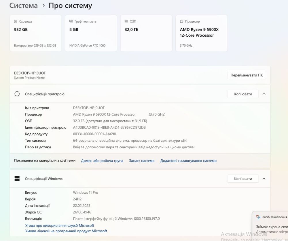Image resolution: width=288 pixels, height=241 pixels.
Task: Click the storage disk icon in Сховище card
Action: point(16,21)
